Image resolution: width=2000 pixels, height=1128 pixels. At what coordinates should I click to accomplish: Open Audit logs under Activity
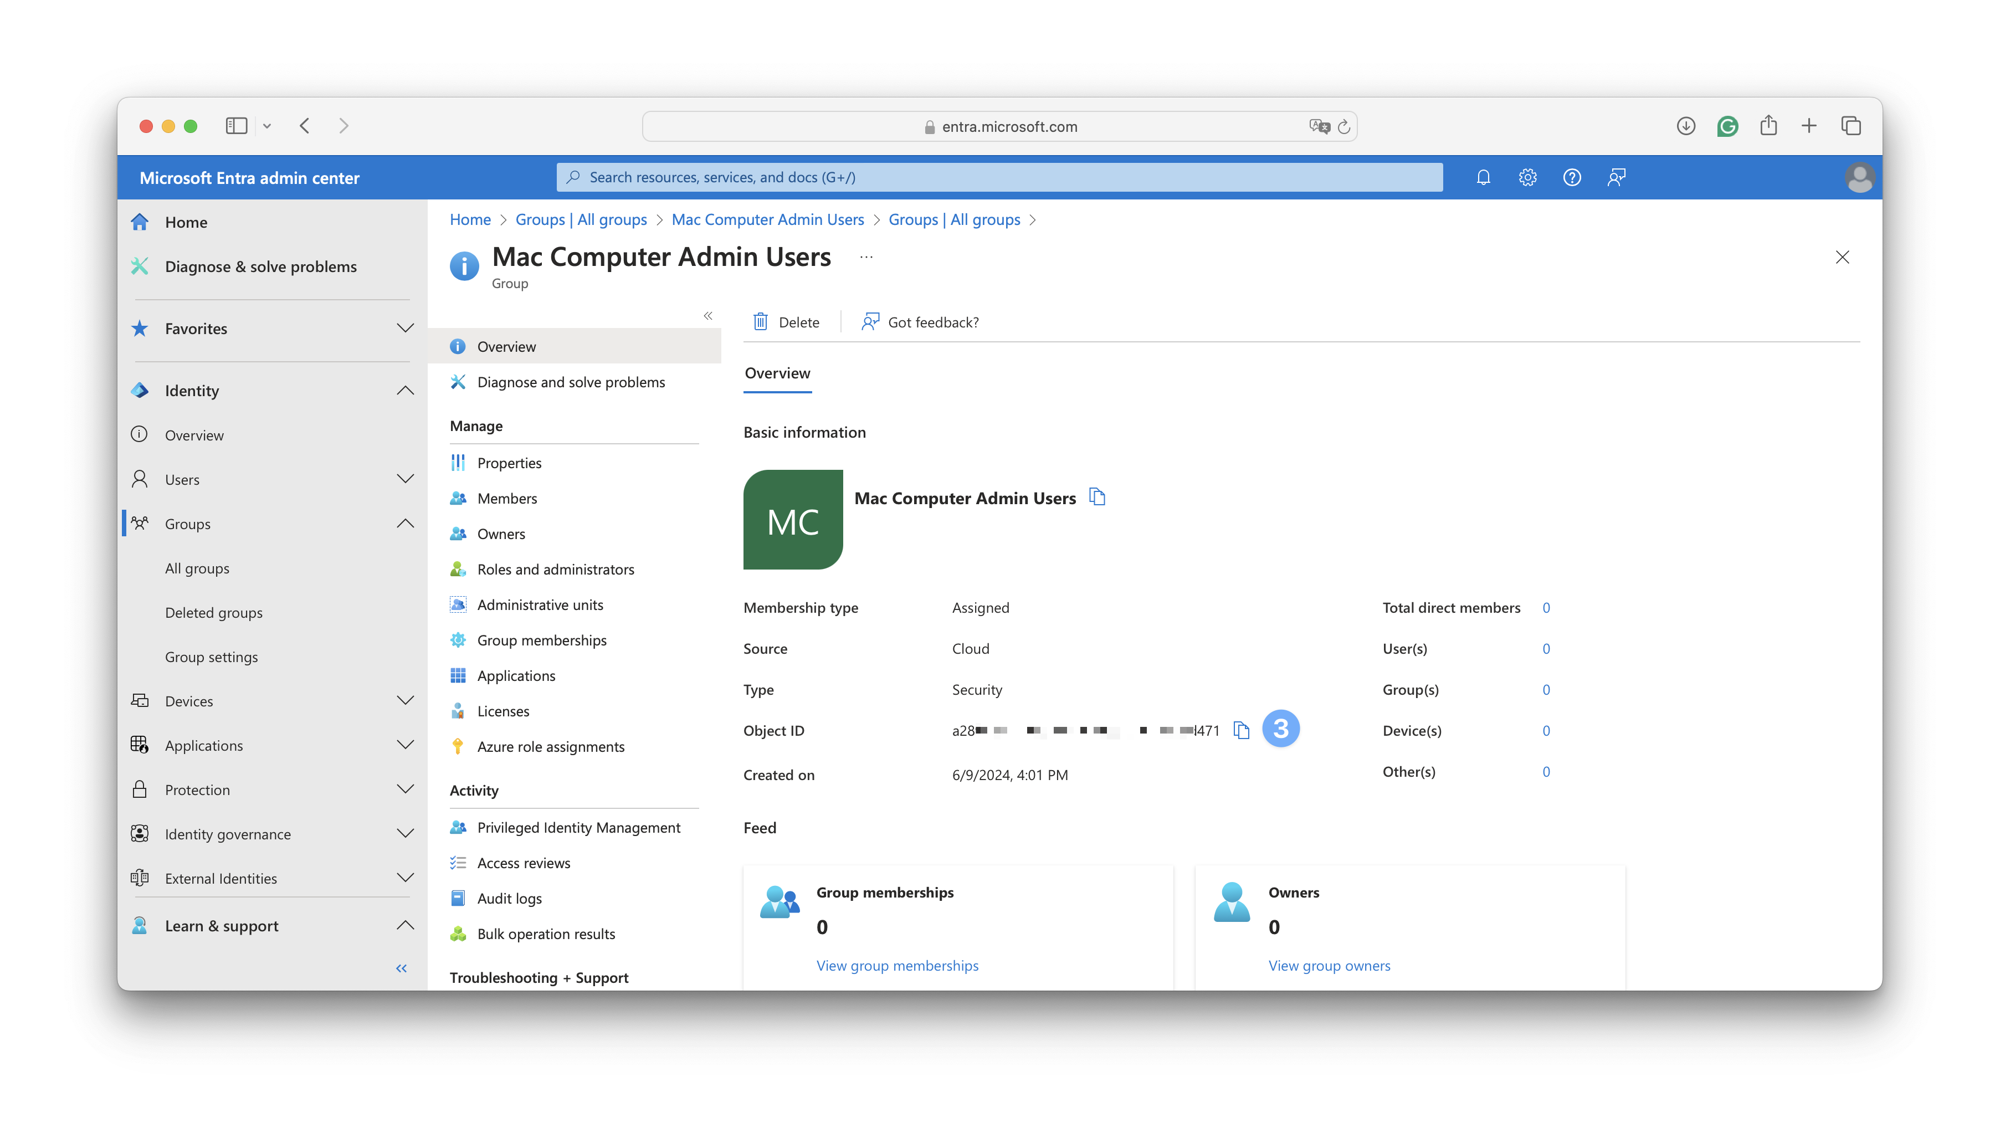tap(509, 898)
